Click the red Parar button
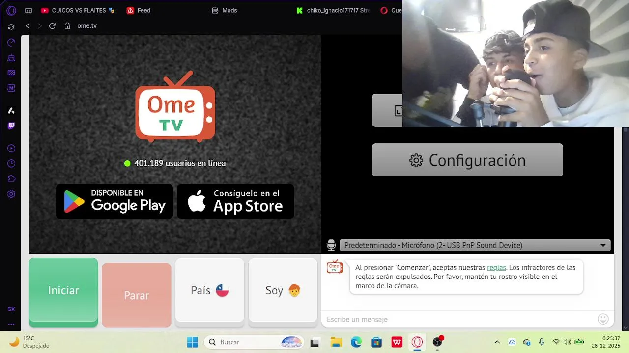Screen dimensions: 629x353 pos(137,295)
